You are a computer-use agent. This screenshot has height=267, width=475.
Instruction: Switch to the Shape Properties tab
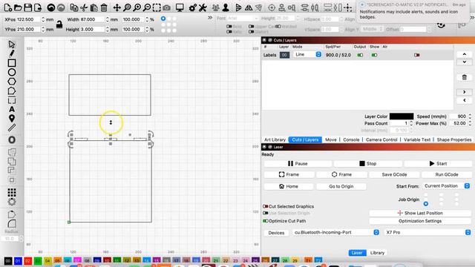tap(454, 140)
